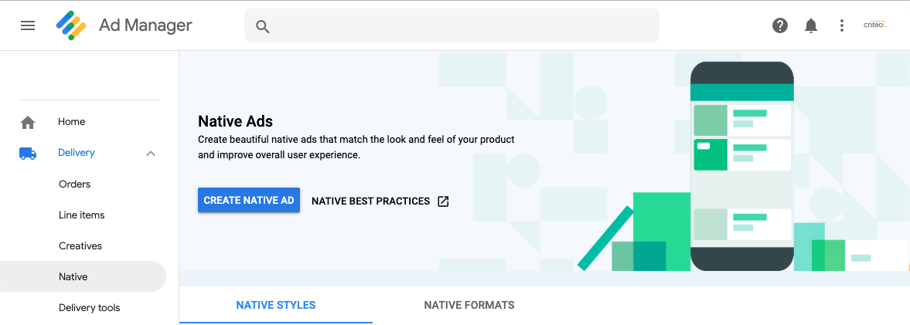Click the search magnifier icon
This screenshot has height=325, width=910.
tap(263, 26)
